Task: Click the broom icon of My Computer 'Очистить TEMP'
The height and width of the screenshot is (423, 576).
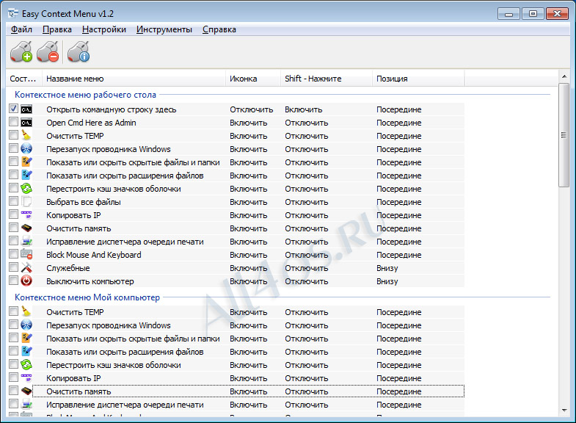Action: (26, 312)
